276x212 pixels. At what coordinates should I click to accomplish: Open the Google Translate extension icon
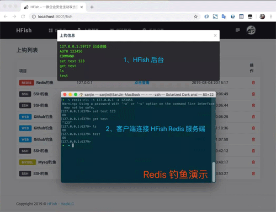[x=224, y=17]
